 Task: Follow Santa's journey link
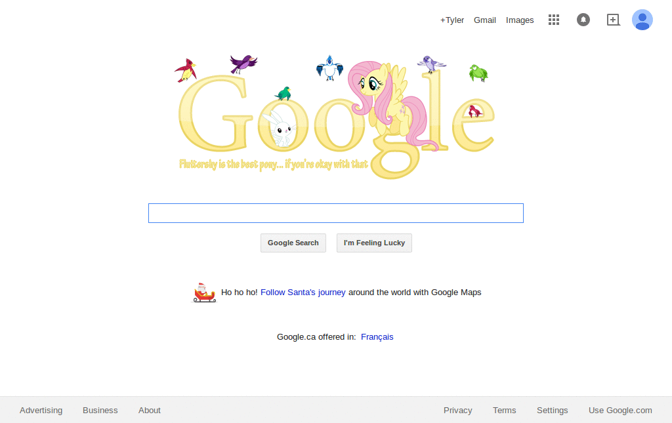[303, 292]
